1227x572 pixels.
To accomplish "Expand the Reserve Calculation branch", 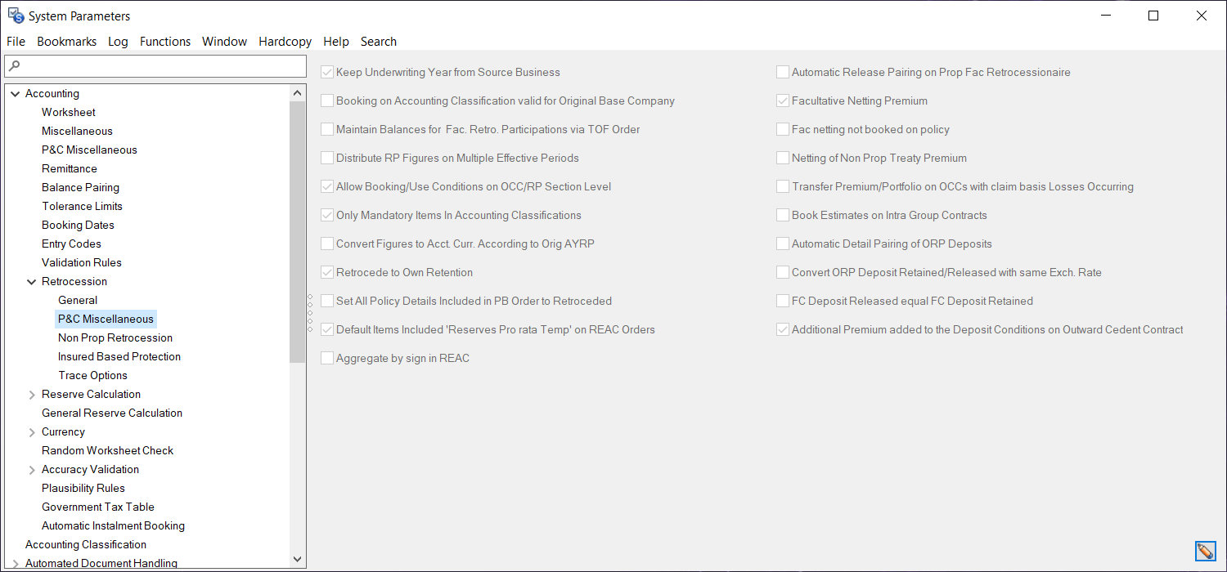I will (31, 394).
